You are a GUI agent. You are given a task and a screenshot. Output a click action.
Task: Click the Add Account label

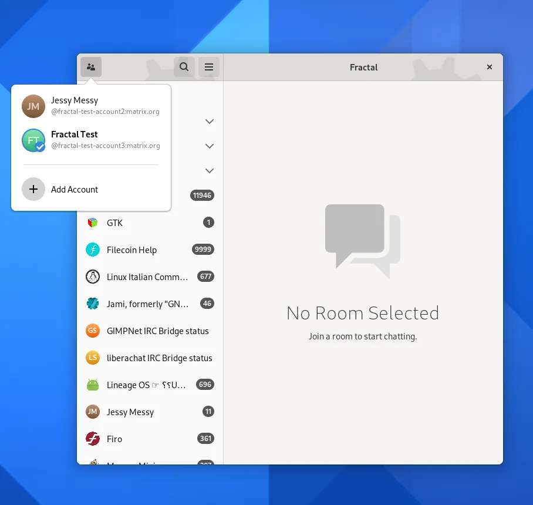coord(75,189)
